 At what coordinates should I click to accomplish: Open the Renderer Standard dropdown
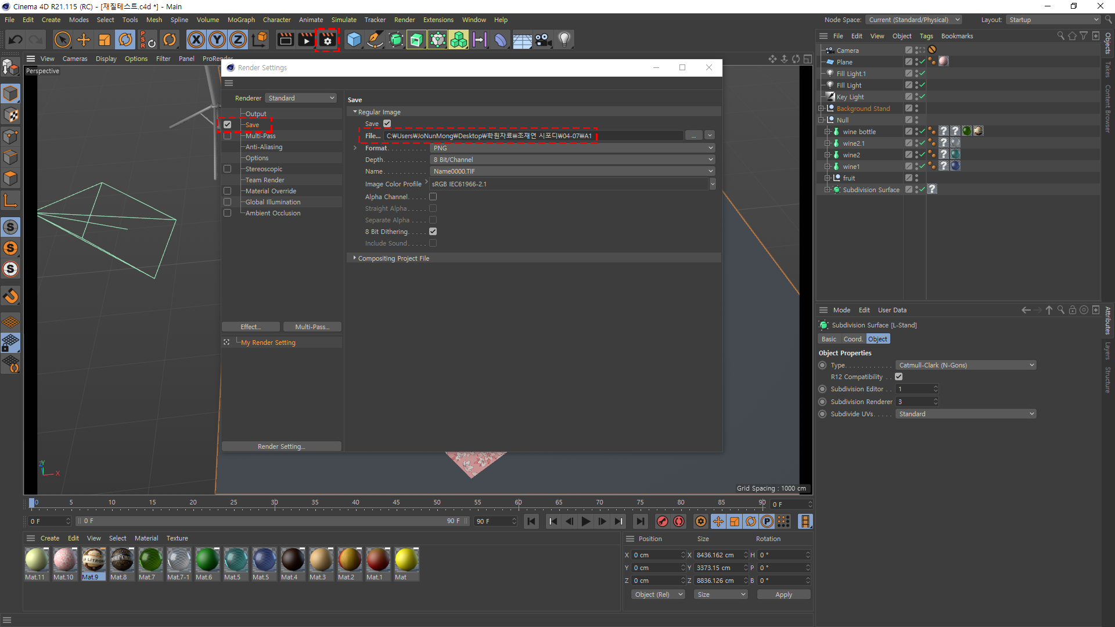[x=301, y=98]
